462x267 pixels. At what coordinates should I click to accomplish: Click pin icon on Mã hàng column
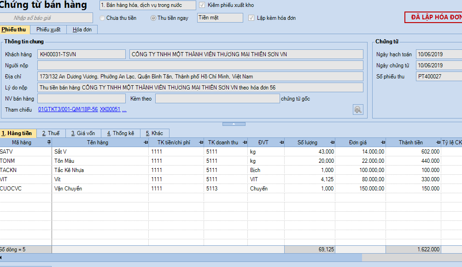[x=49, y=142]
